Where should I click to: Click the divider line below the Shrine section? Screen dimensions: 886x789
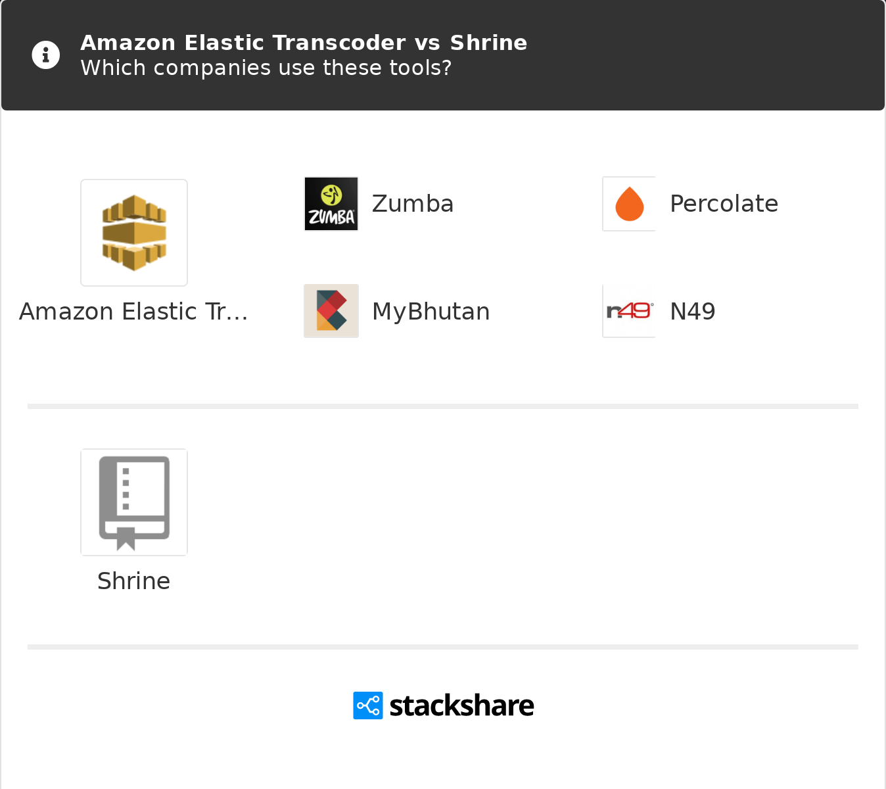[x=443, y=647]
